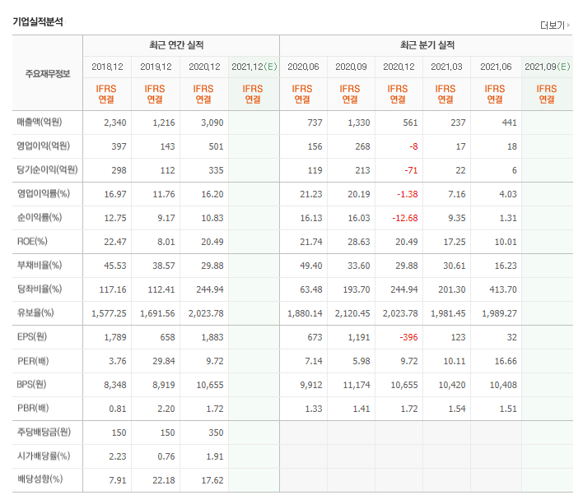Select the 매출액(억원) row label
Image resolution: width=583 pixels, height=495 pixels.
pos(40,123)
